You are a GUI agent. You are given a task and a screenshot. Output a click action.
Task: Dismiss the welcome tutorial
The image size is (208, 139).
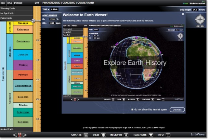(177, 110)
